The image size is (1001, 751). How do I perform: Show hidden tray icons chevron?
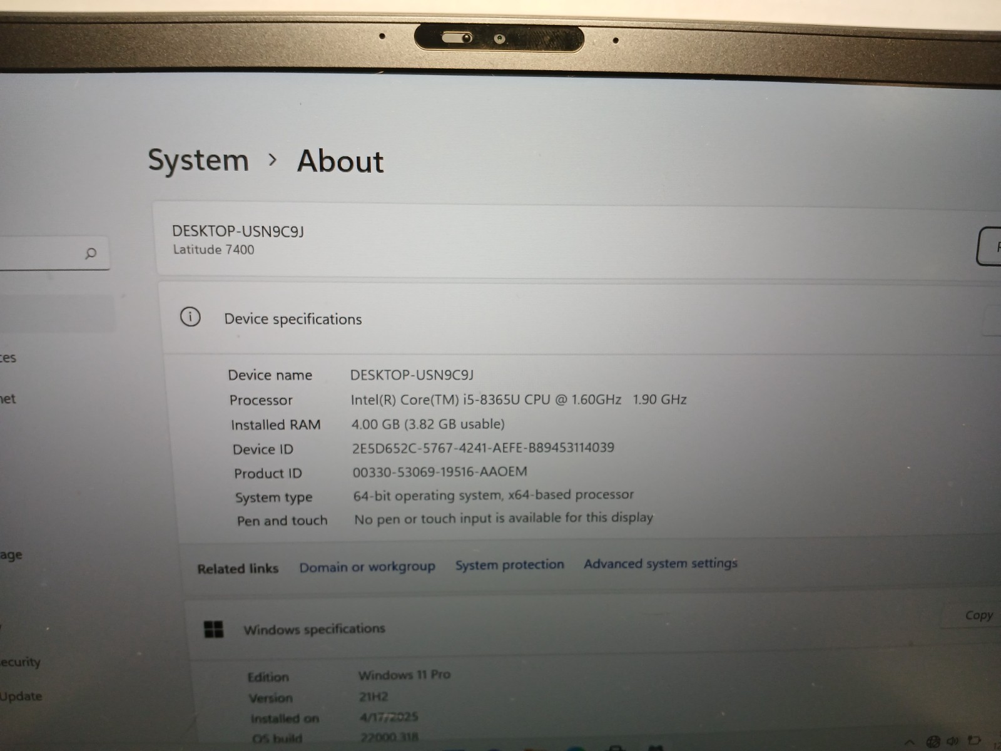tap(910, 743)
